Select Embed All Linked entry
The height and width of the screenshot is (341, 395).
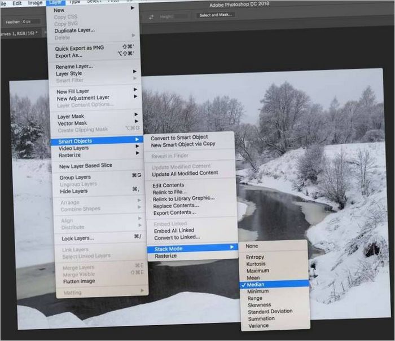point(192,231)
